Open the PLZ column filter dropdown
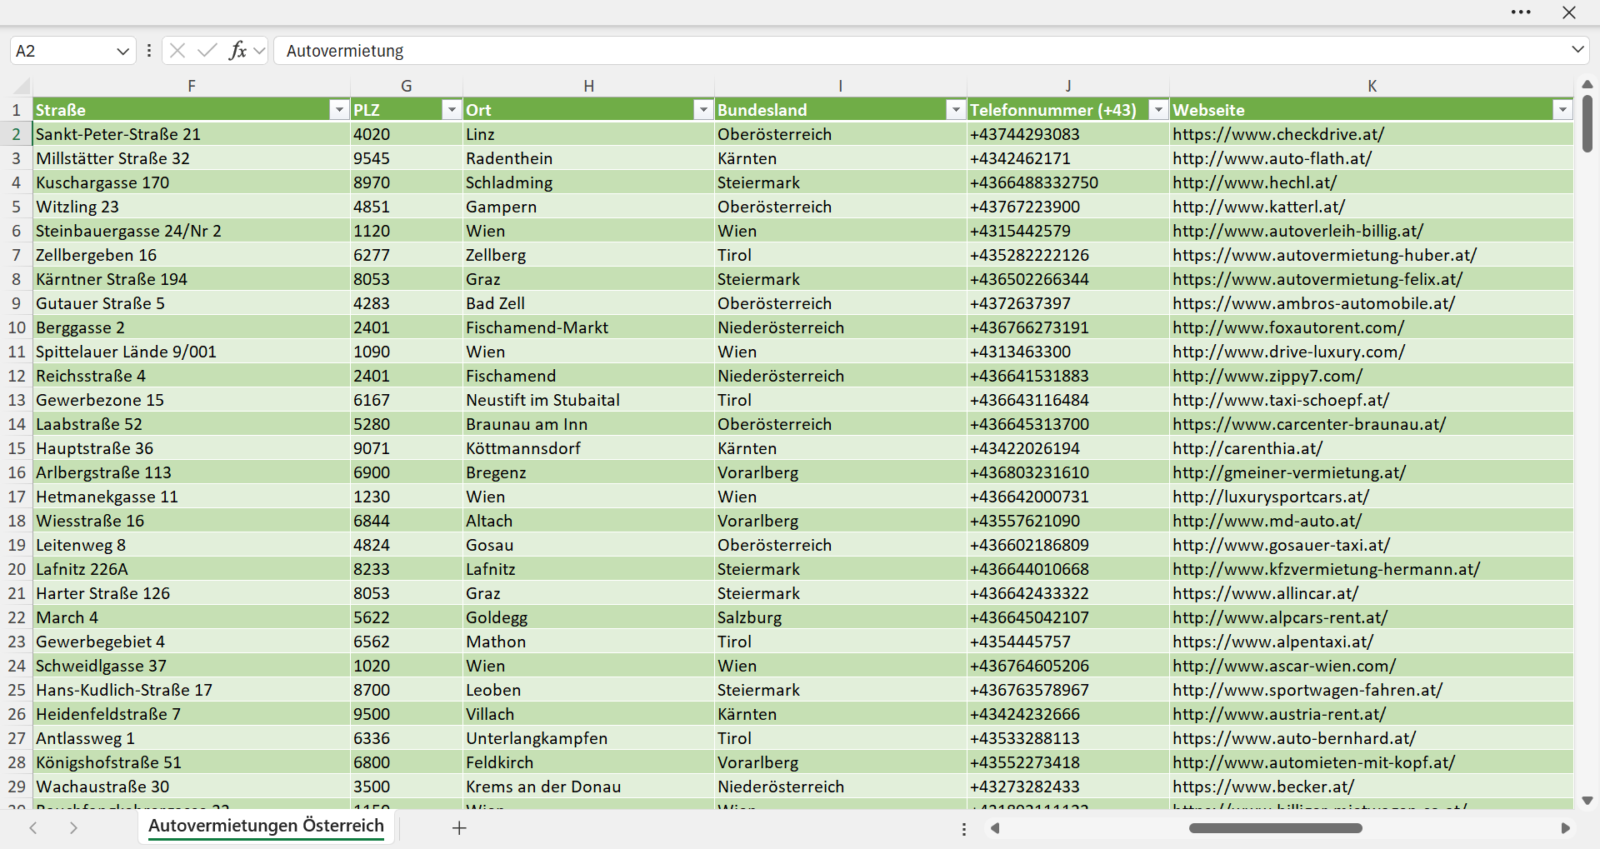 click(451, 110)
